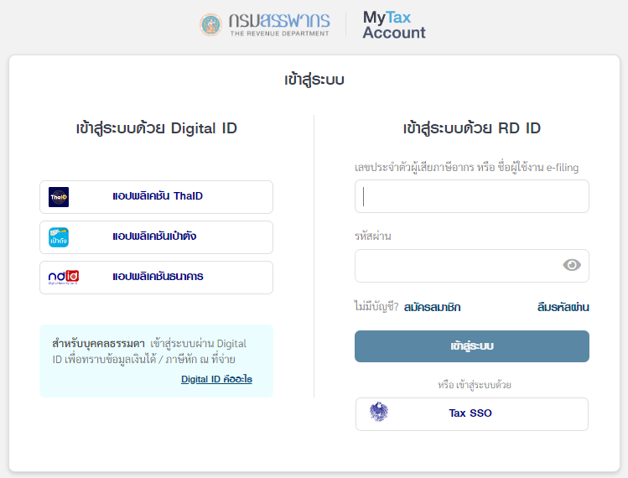
Task: Click the ลืมรหัสผ่าน forgot password link
Action: pos(563,307)
